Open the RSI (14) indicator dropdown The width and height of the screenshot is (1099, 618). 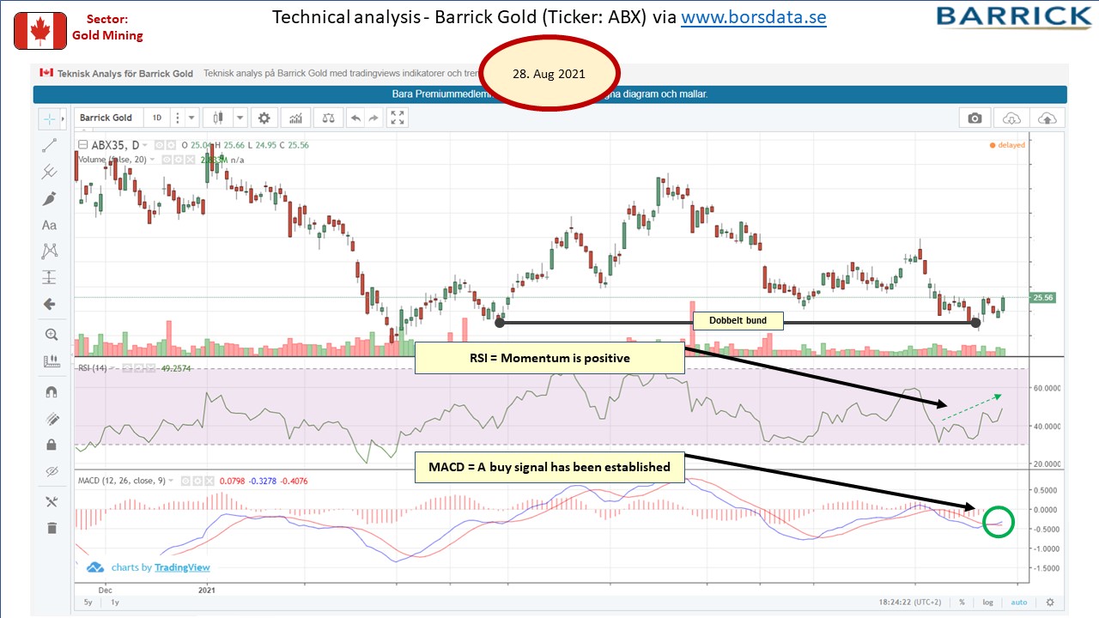[x=114, y=368]
